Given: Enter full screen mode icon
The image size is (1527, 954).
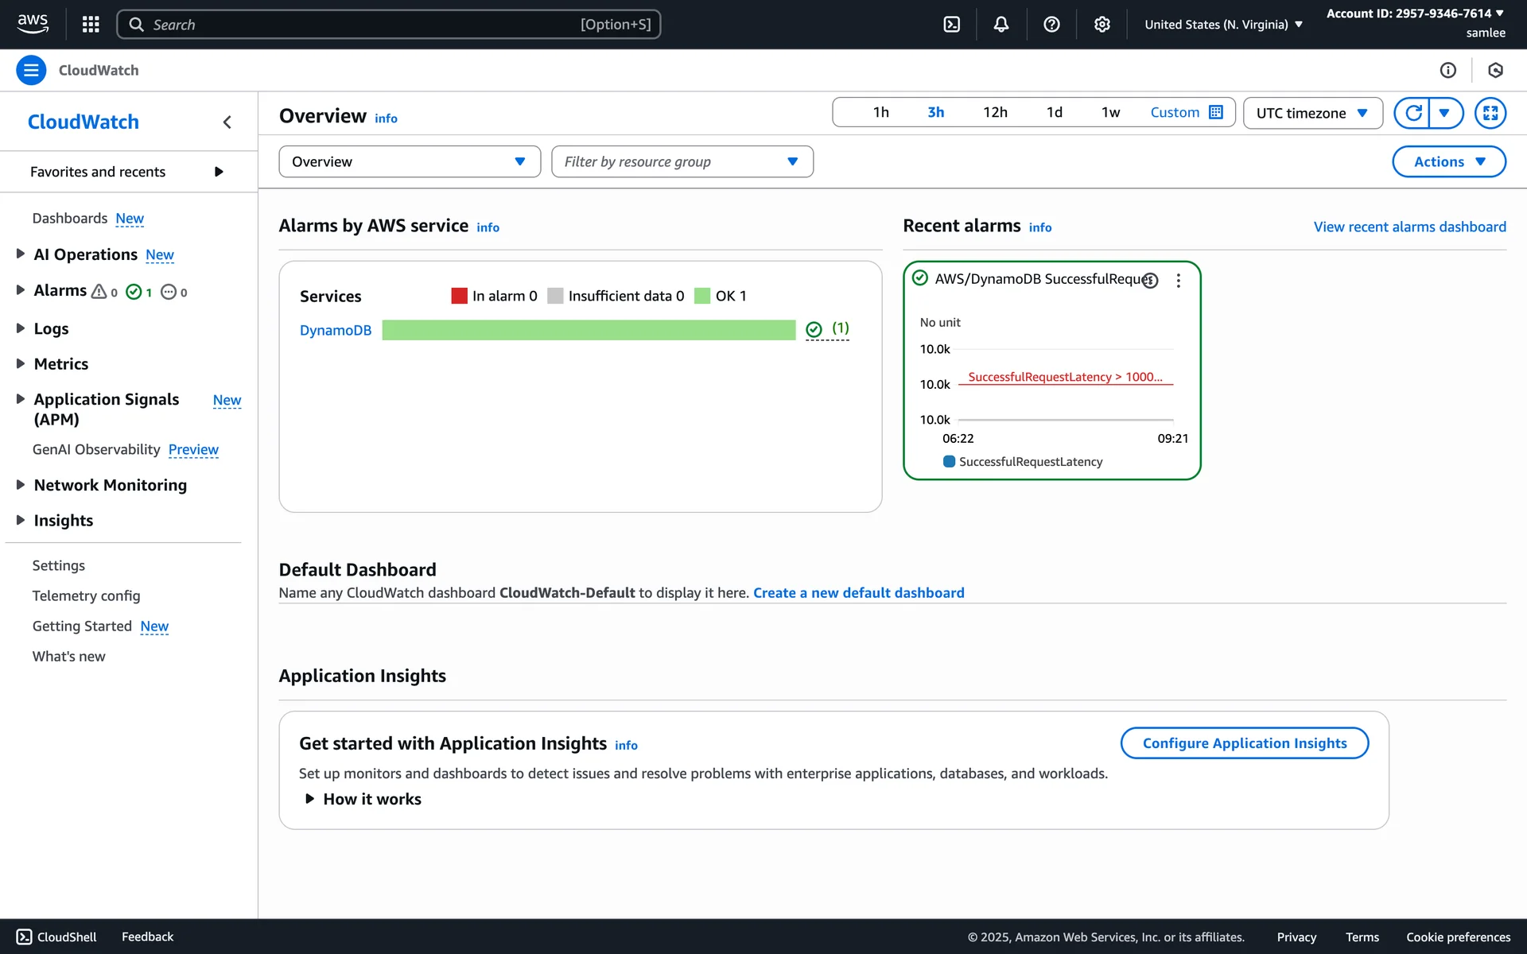Looking at the screenshot, I should (x=1490, y=113).
